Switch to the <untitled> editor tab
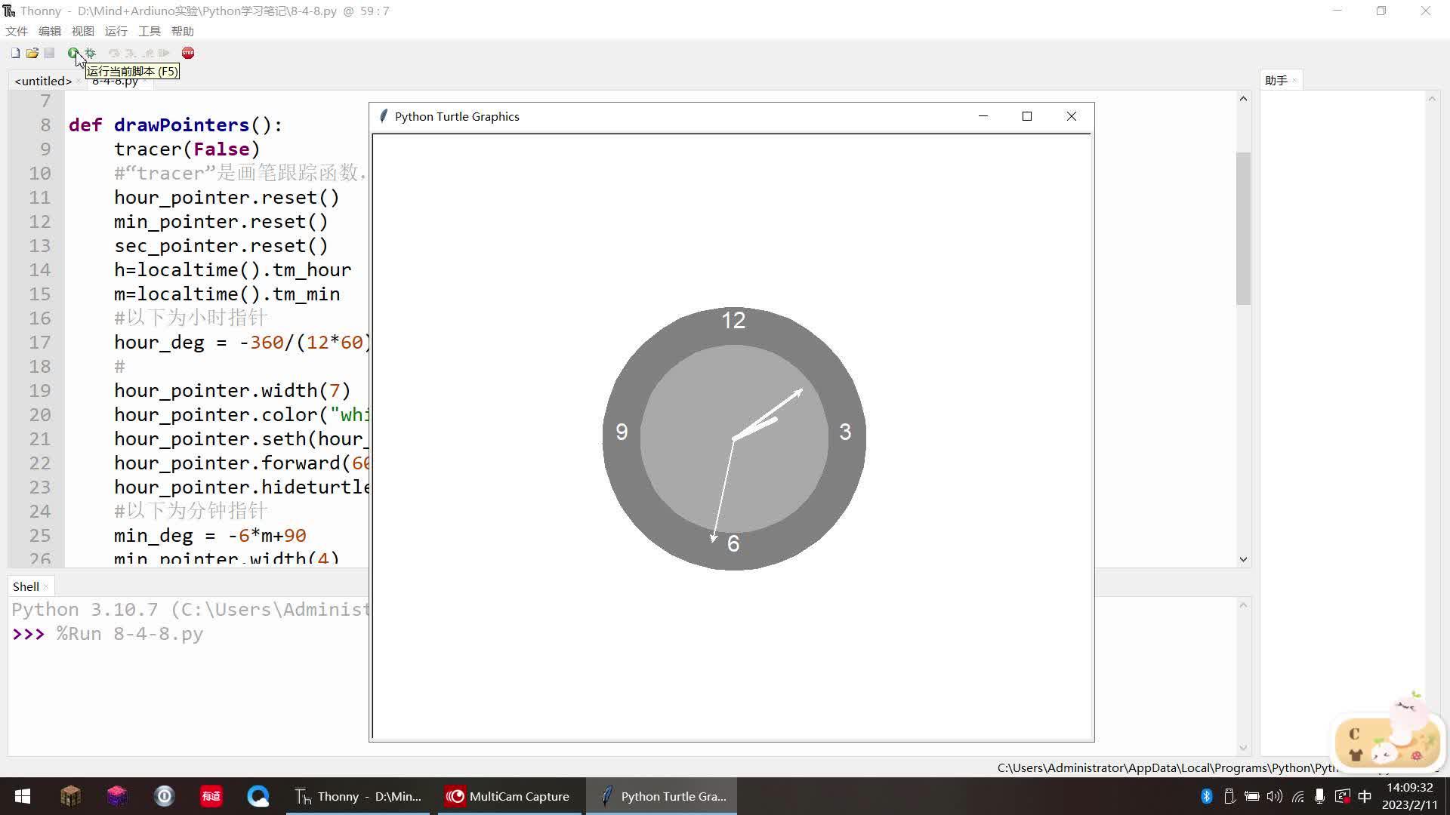Screen dimensions: 1450x815 tap(42, 81)
